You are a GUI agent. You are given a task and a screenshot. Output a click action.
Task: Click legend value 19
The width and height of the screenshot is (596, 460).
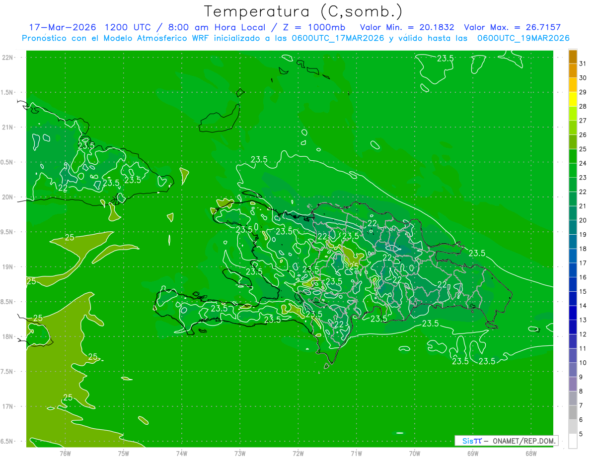tap(583, 235)
